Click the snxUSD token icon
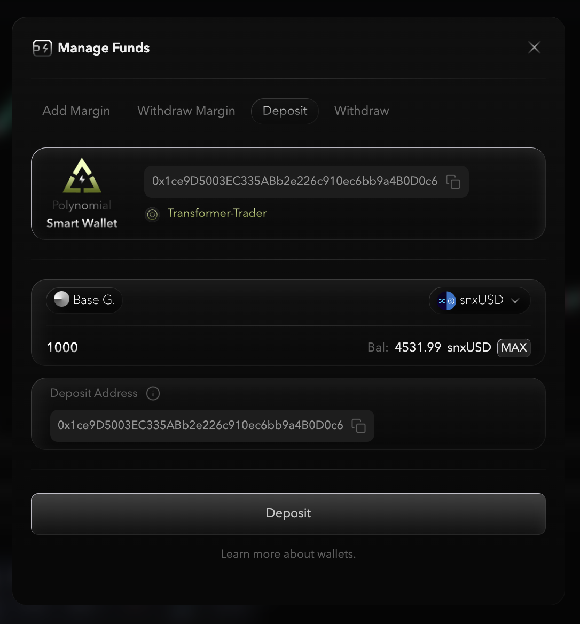 tap(446, 301)
